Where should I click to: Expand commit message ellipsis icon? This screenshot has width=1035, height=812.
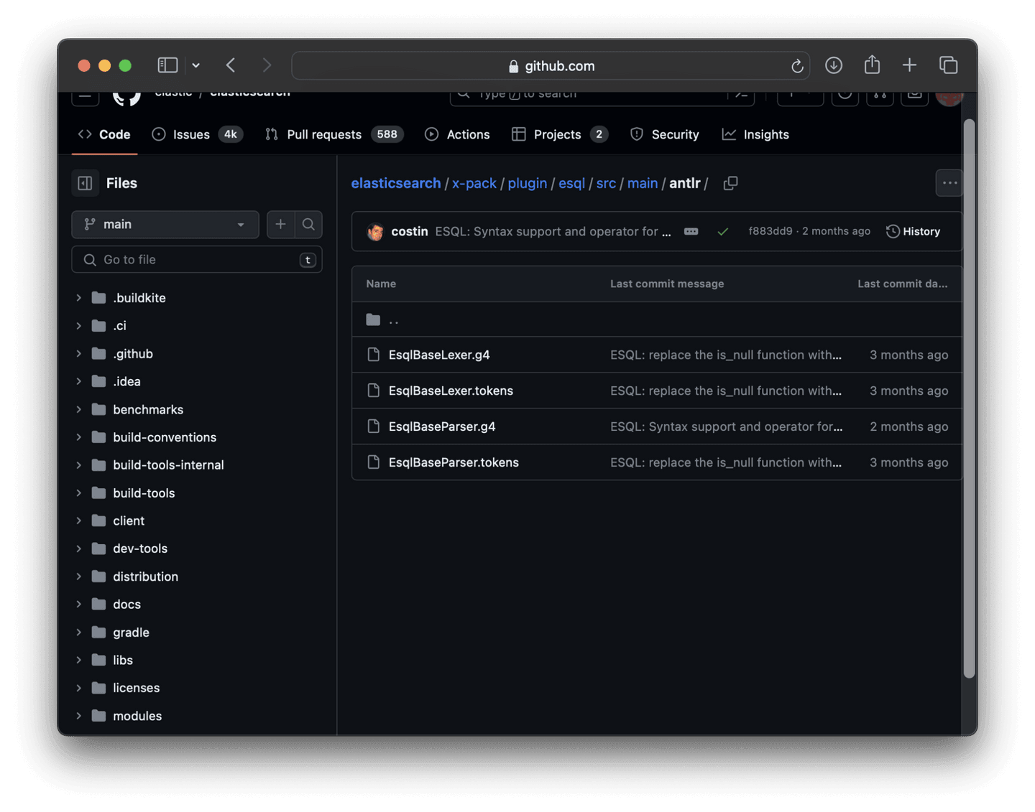(691, 231)
